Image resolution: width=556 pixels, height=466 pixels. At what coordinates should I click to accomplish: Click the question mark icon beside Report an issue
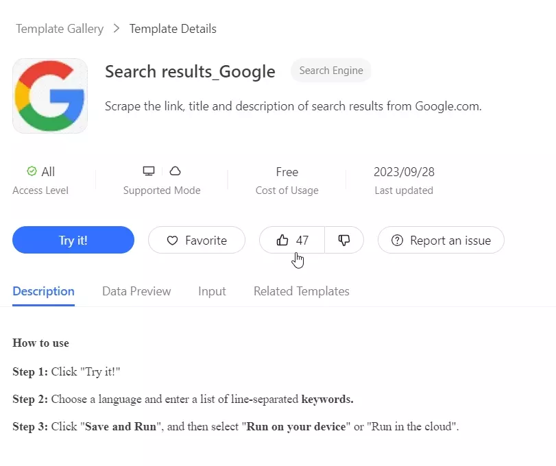click(398, 240)
